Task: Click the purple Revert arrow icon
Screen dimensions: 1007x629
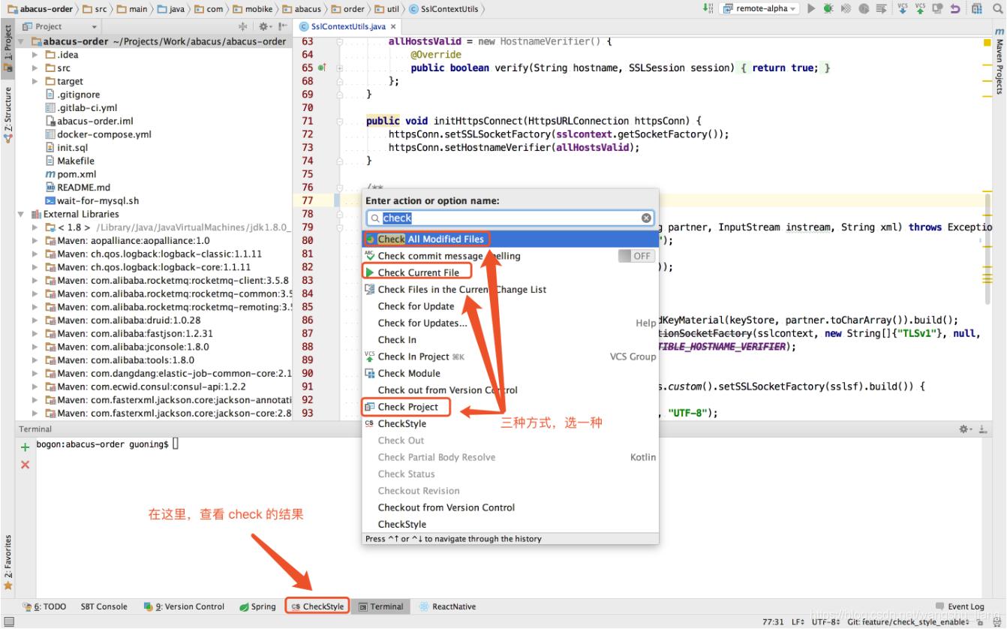Action: coord(954,9)
